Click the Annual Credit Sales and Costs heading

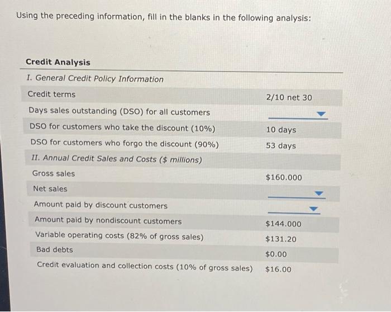[116, 159]
